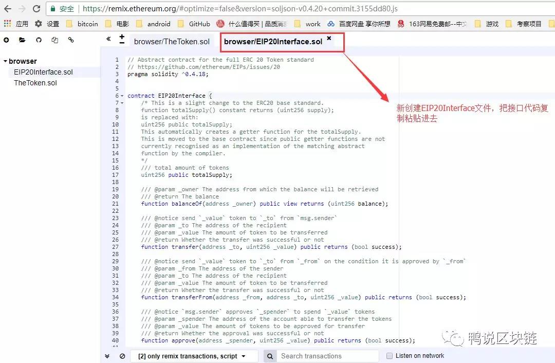Image resolution: width=555 pixels, height=363 pixels.
Task: Fold the contract block at line 6
Action: click(x=122, y=96)
